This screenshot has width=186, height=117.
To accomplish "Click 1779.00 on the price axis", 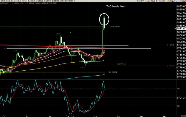I will pyautogui.click(x=181, y=64).
